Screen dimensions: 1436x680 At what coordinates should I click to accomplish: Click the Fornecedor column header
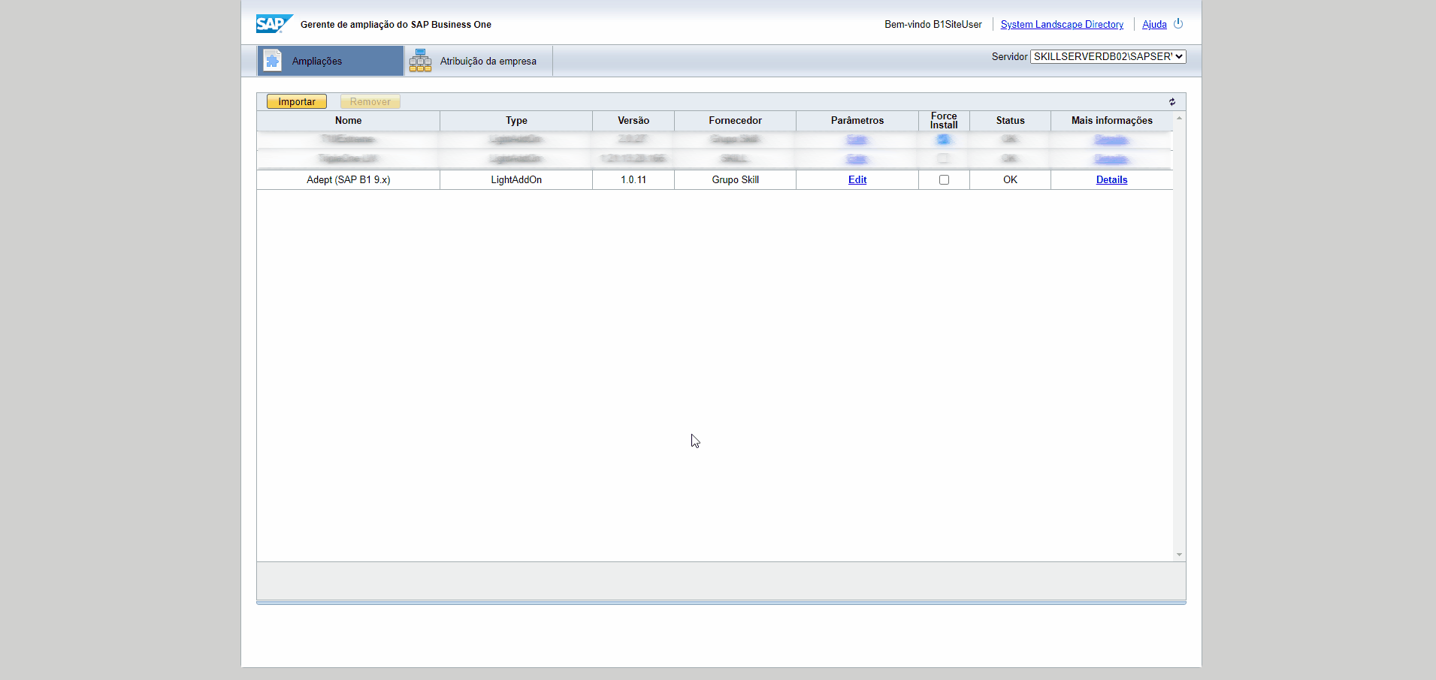coord(735,120)
